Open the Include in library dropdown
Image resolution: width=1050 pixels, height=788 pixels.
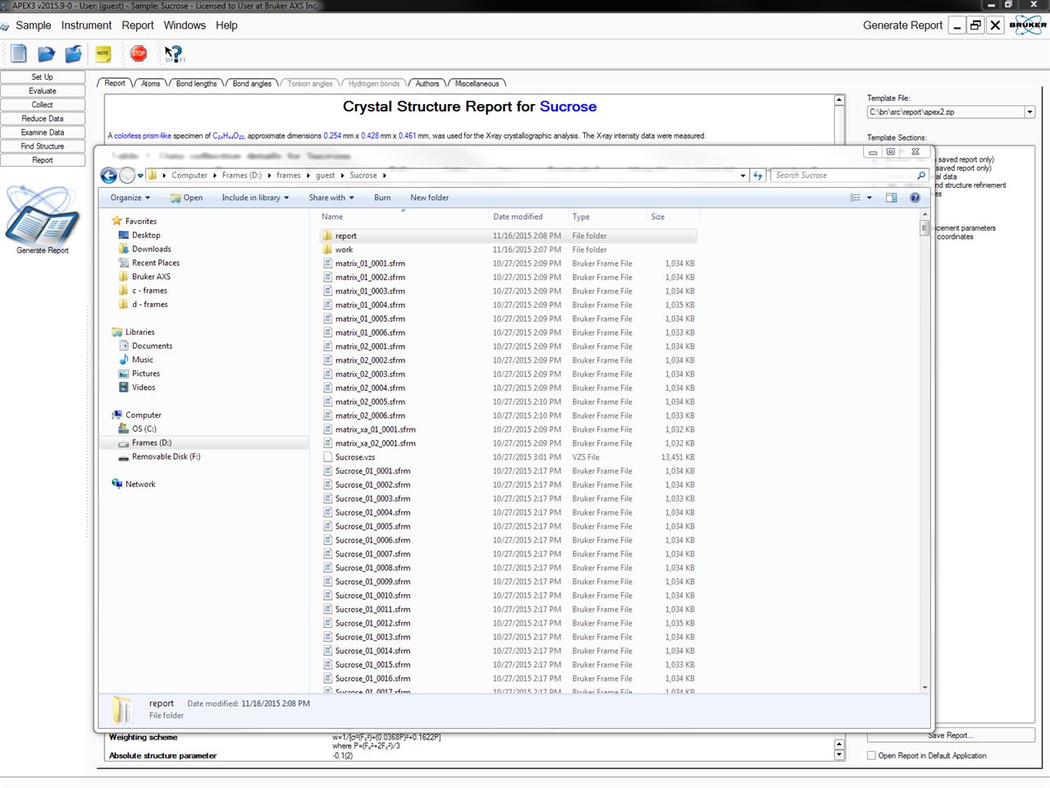[255, 198]
